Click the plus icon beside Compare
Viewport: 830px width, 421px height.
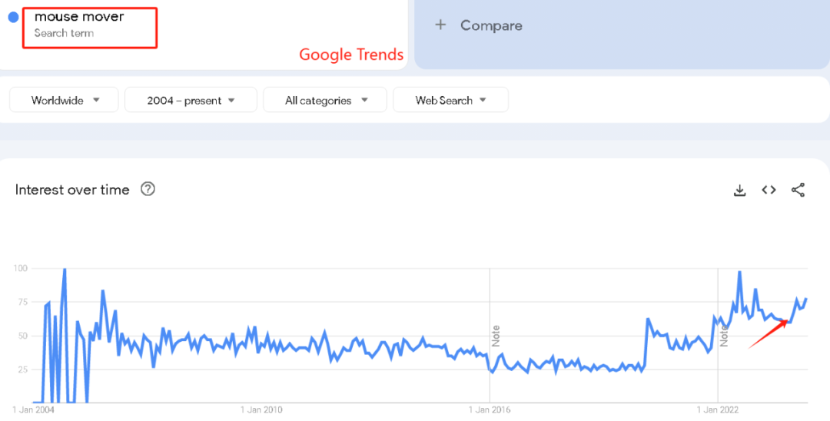pyautogui.click(x=440, y=25)
